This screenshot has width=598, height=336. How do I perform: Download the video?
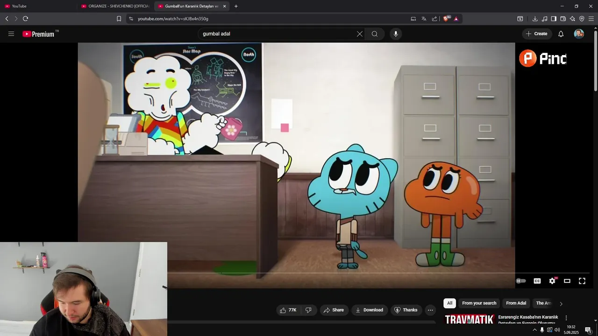(x=369, y=310)
